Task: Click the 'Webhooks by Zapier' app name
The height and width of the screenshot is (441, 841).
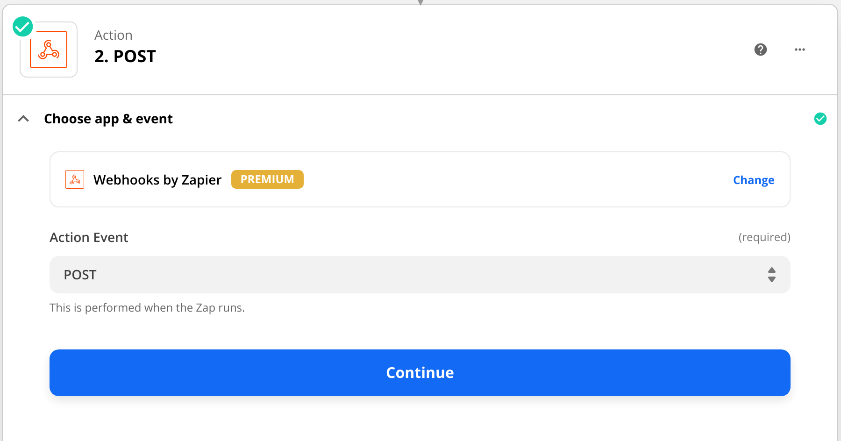Action: coord(157,180)
